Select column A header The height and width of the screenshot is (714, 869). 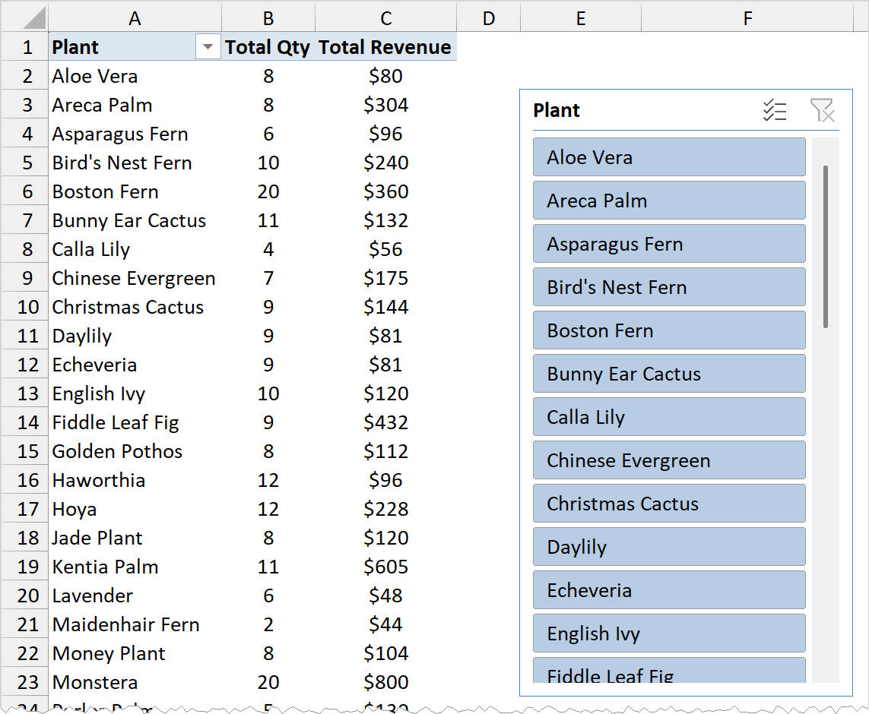pyautogui.click(x=135, y=17)
